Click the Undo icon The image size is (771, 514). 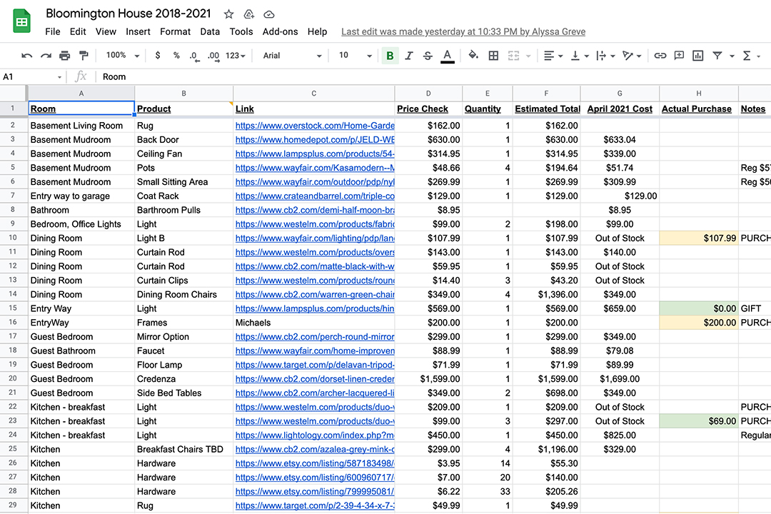[27, 56]
